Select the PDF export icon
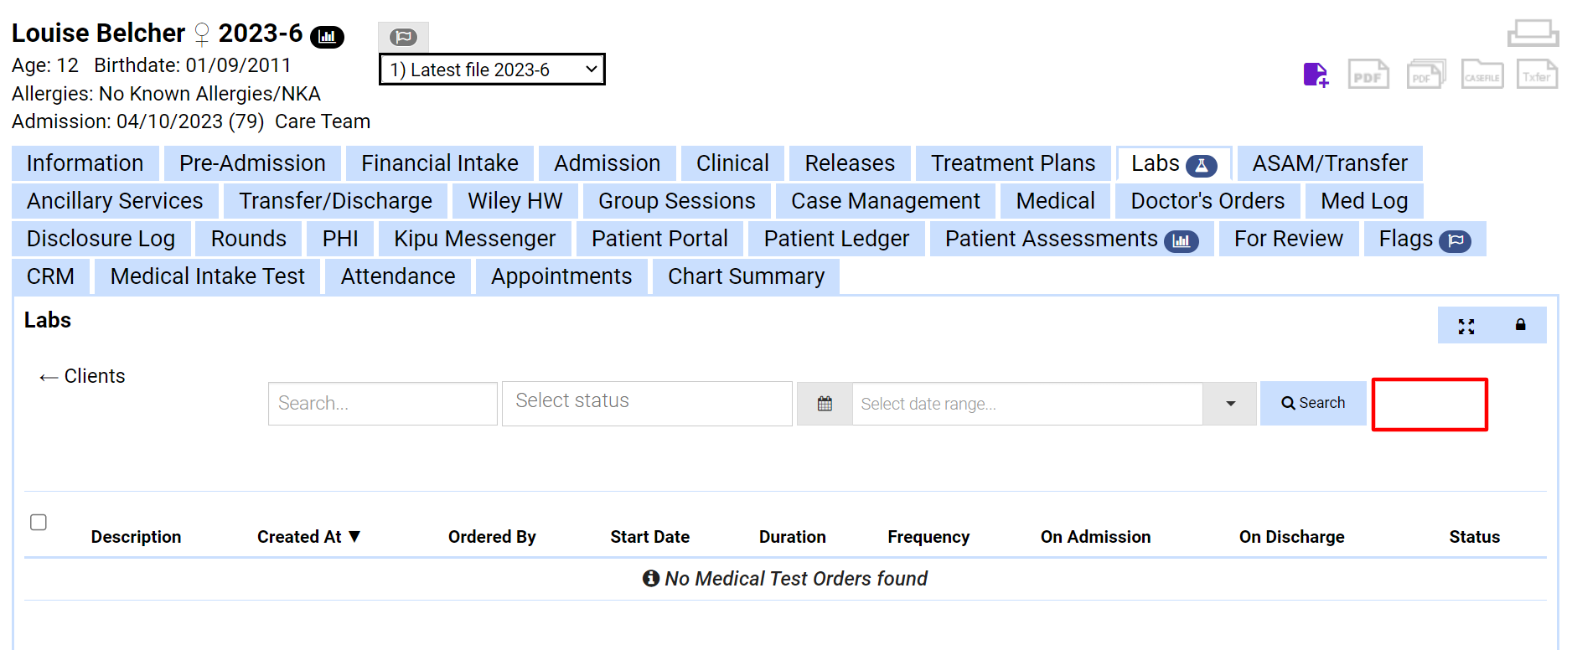The image size is (1572, 650). point(1368,75)
